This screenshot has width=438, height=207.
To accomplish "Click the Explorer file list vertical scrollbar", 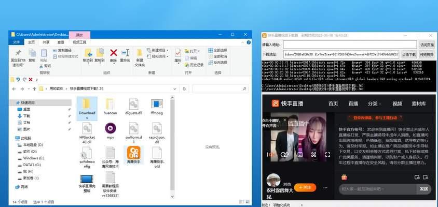I will click(172, 147).
